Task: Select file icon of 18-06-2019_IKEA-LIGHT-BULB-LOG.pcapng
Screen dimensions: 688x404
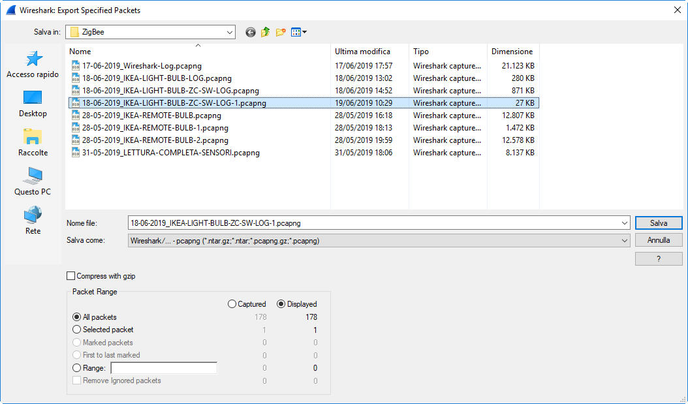Action: [76, 78]
